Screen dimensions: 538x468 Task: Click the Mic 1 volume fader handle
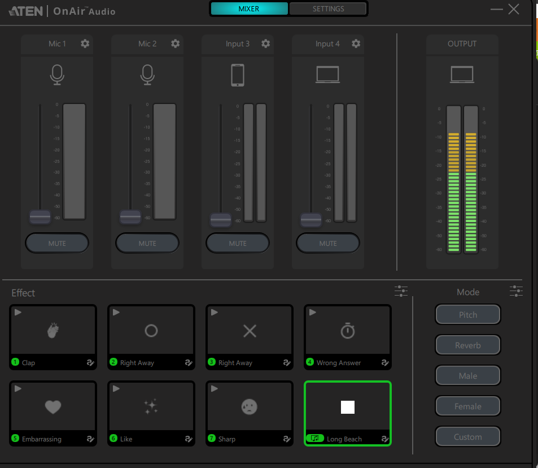point(40,217)
